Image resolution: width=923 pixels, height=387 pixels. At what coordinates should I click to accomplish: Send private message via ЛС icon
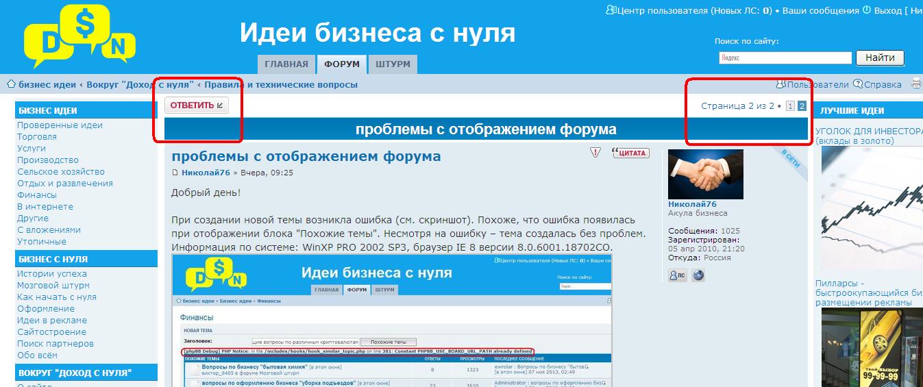tap(677, 275)
